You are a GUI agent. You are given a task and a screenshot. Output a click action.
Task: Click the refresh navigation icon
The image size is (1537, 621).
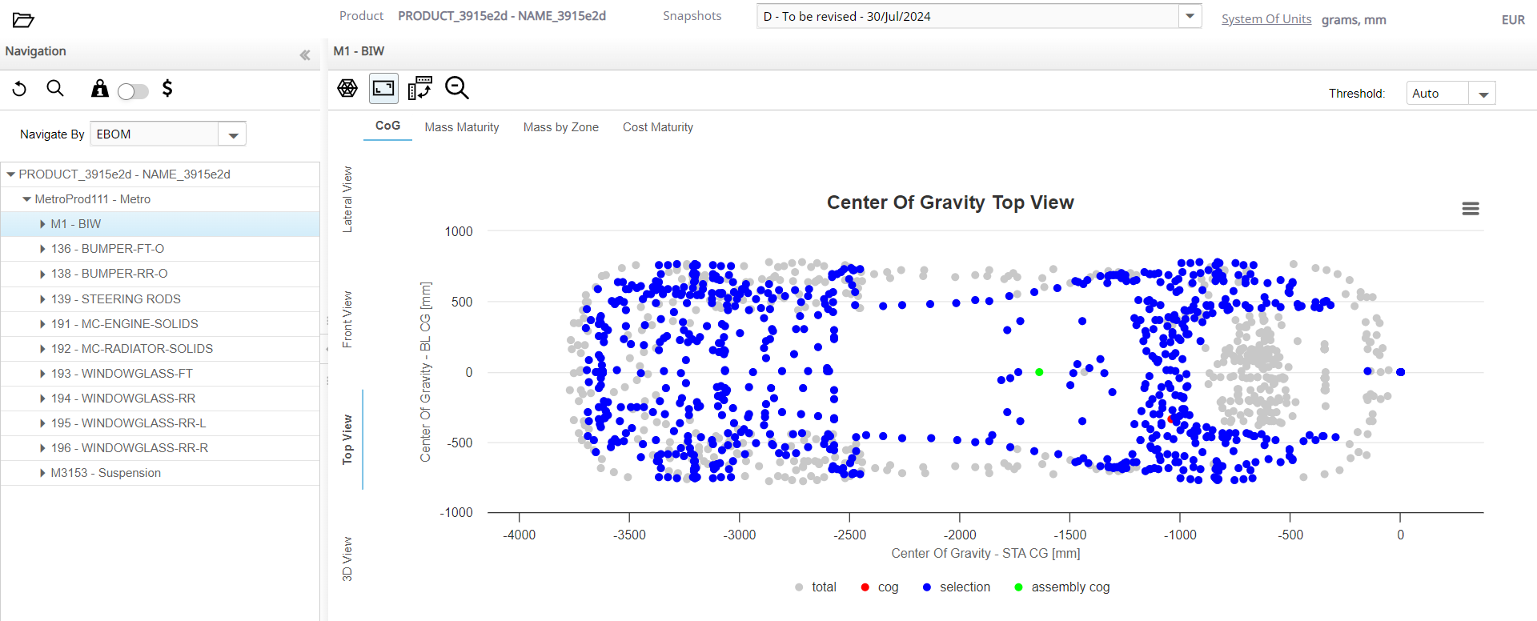coord(20,89)
